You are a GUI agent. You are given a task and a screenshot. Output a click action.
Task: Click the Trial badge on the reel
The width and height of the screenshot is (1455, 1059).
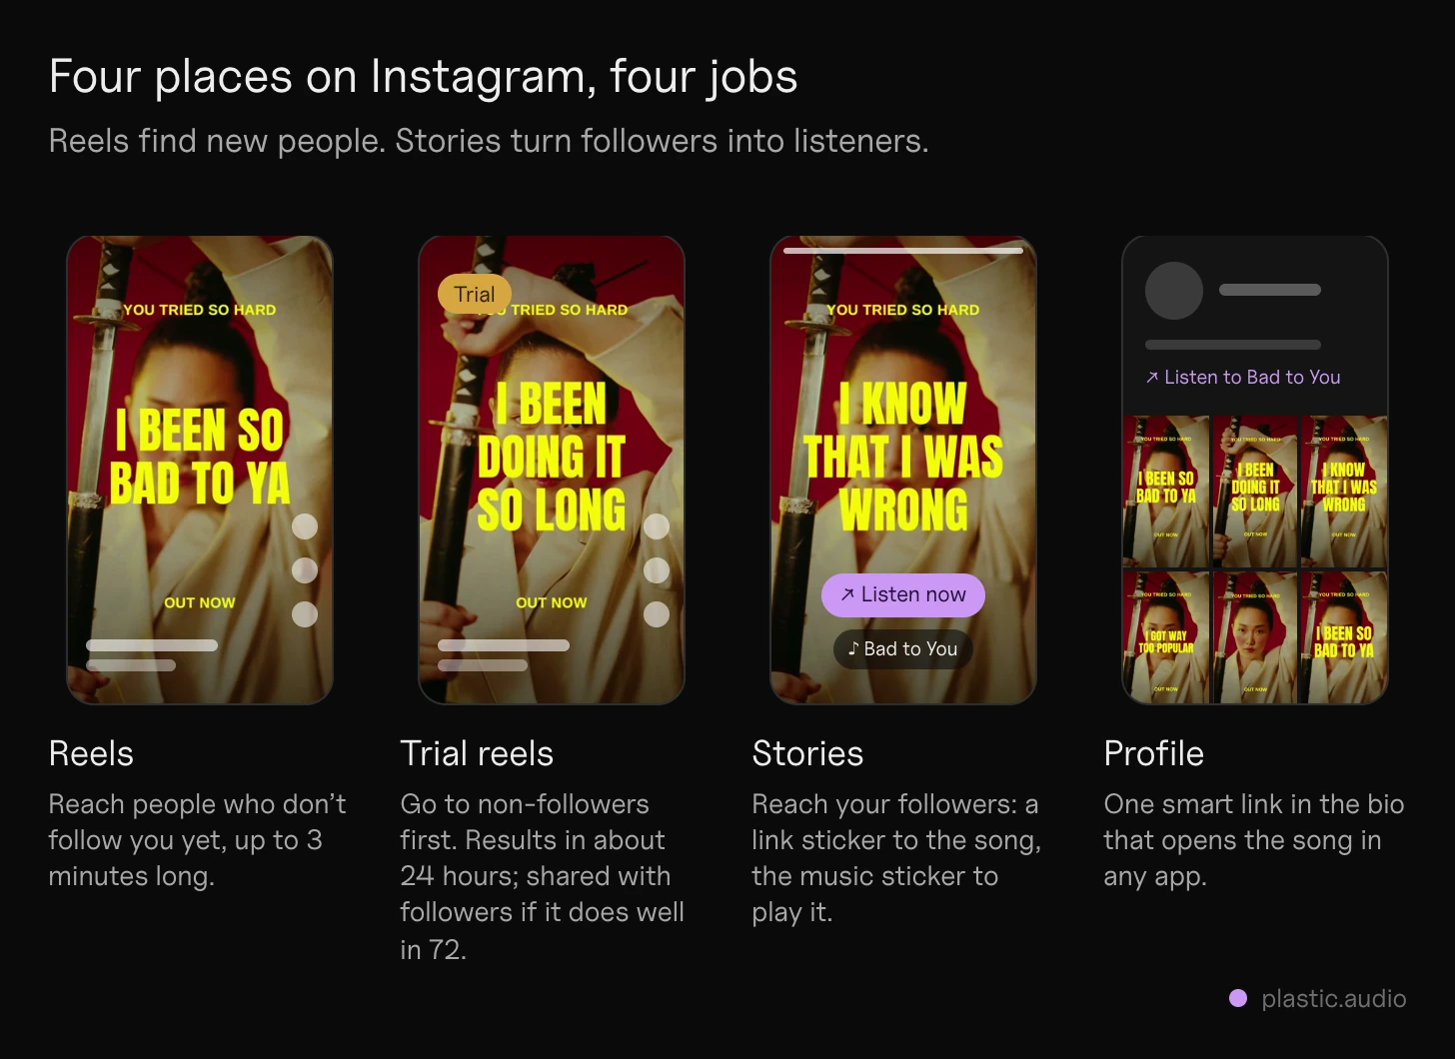475,294
